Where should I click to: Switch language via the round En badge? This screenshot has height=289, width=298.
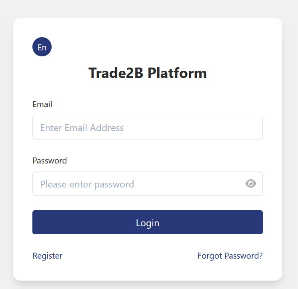42,47
